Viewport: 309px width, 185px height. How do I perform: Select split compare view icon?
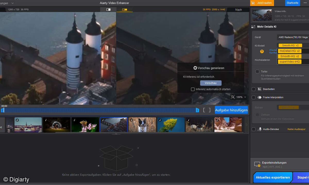(x=125, y=10)
